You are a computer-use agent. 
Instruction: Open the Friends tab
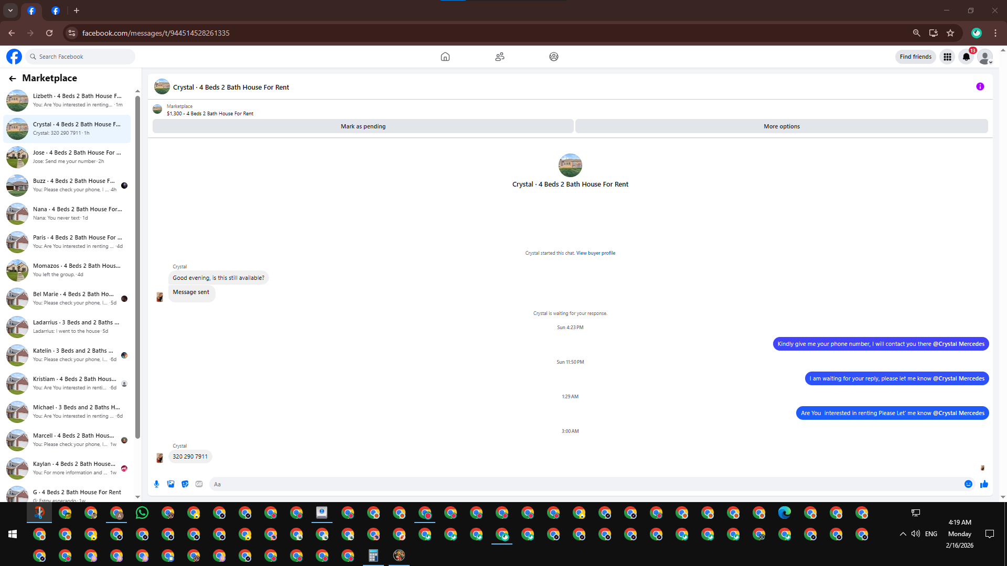[x=499, y=57]
